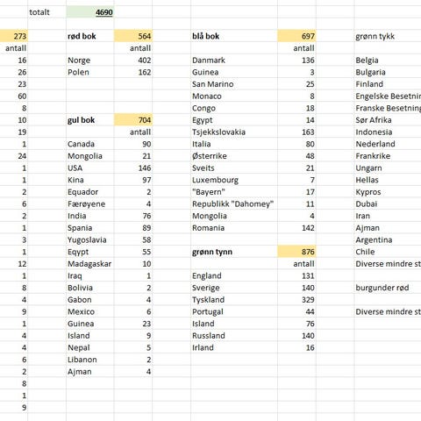Viewport: 421px width, 421px height.
Task: Click the USA count 146
Action: tap(133, 168)
